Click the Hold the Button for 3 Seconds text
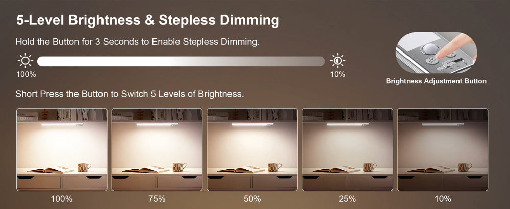Image resolution: width=510 pixels, height=209 pixels. [x=138, y=42]
